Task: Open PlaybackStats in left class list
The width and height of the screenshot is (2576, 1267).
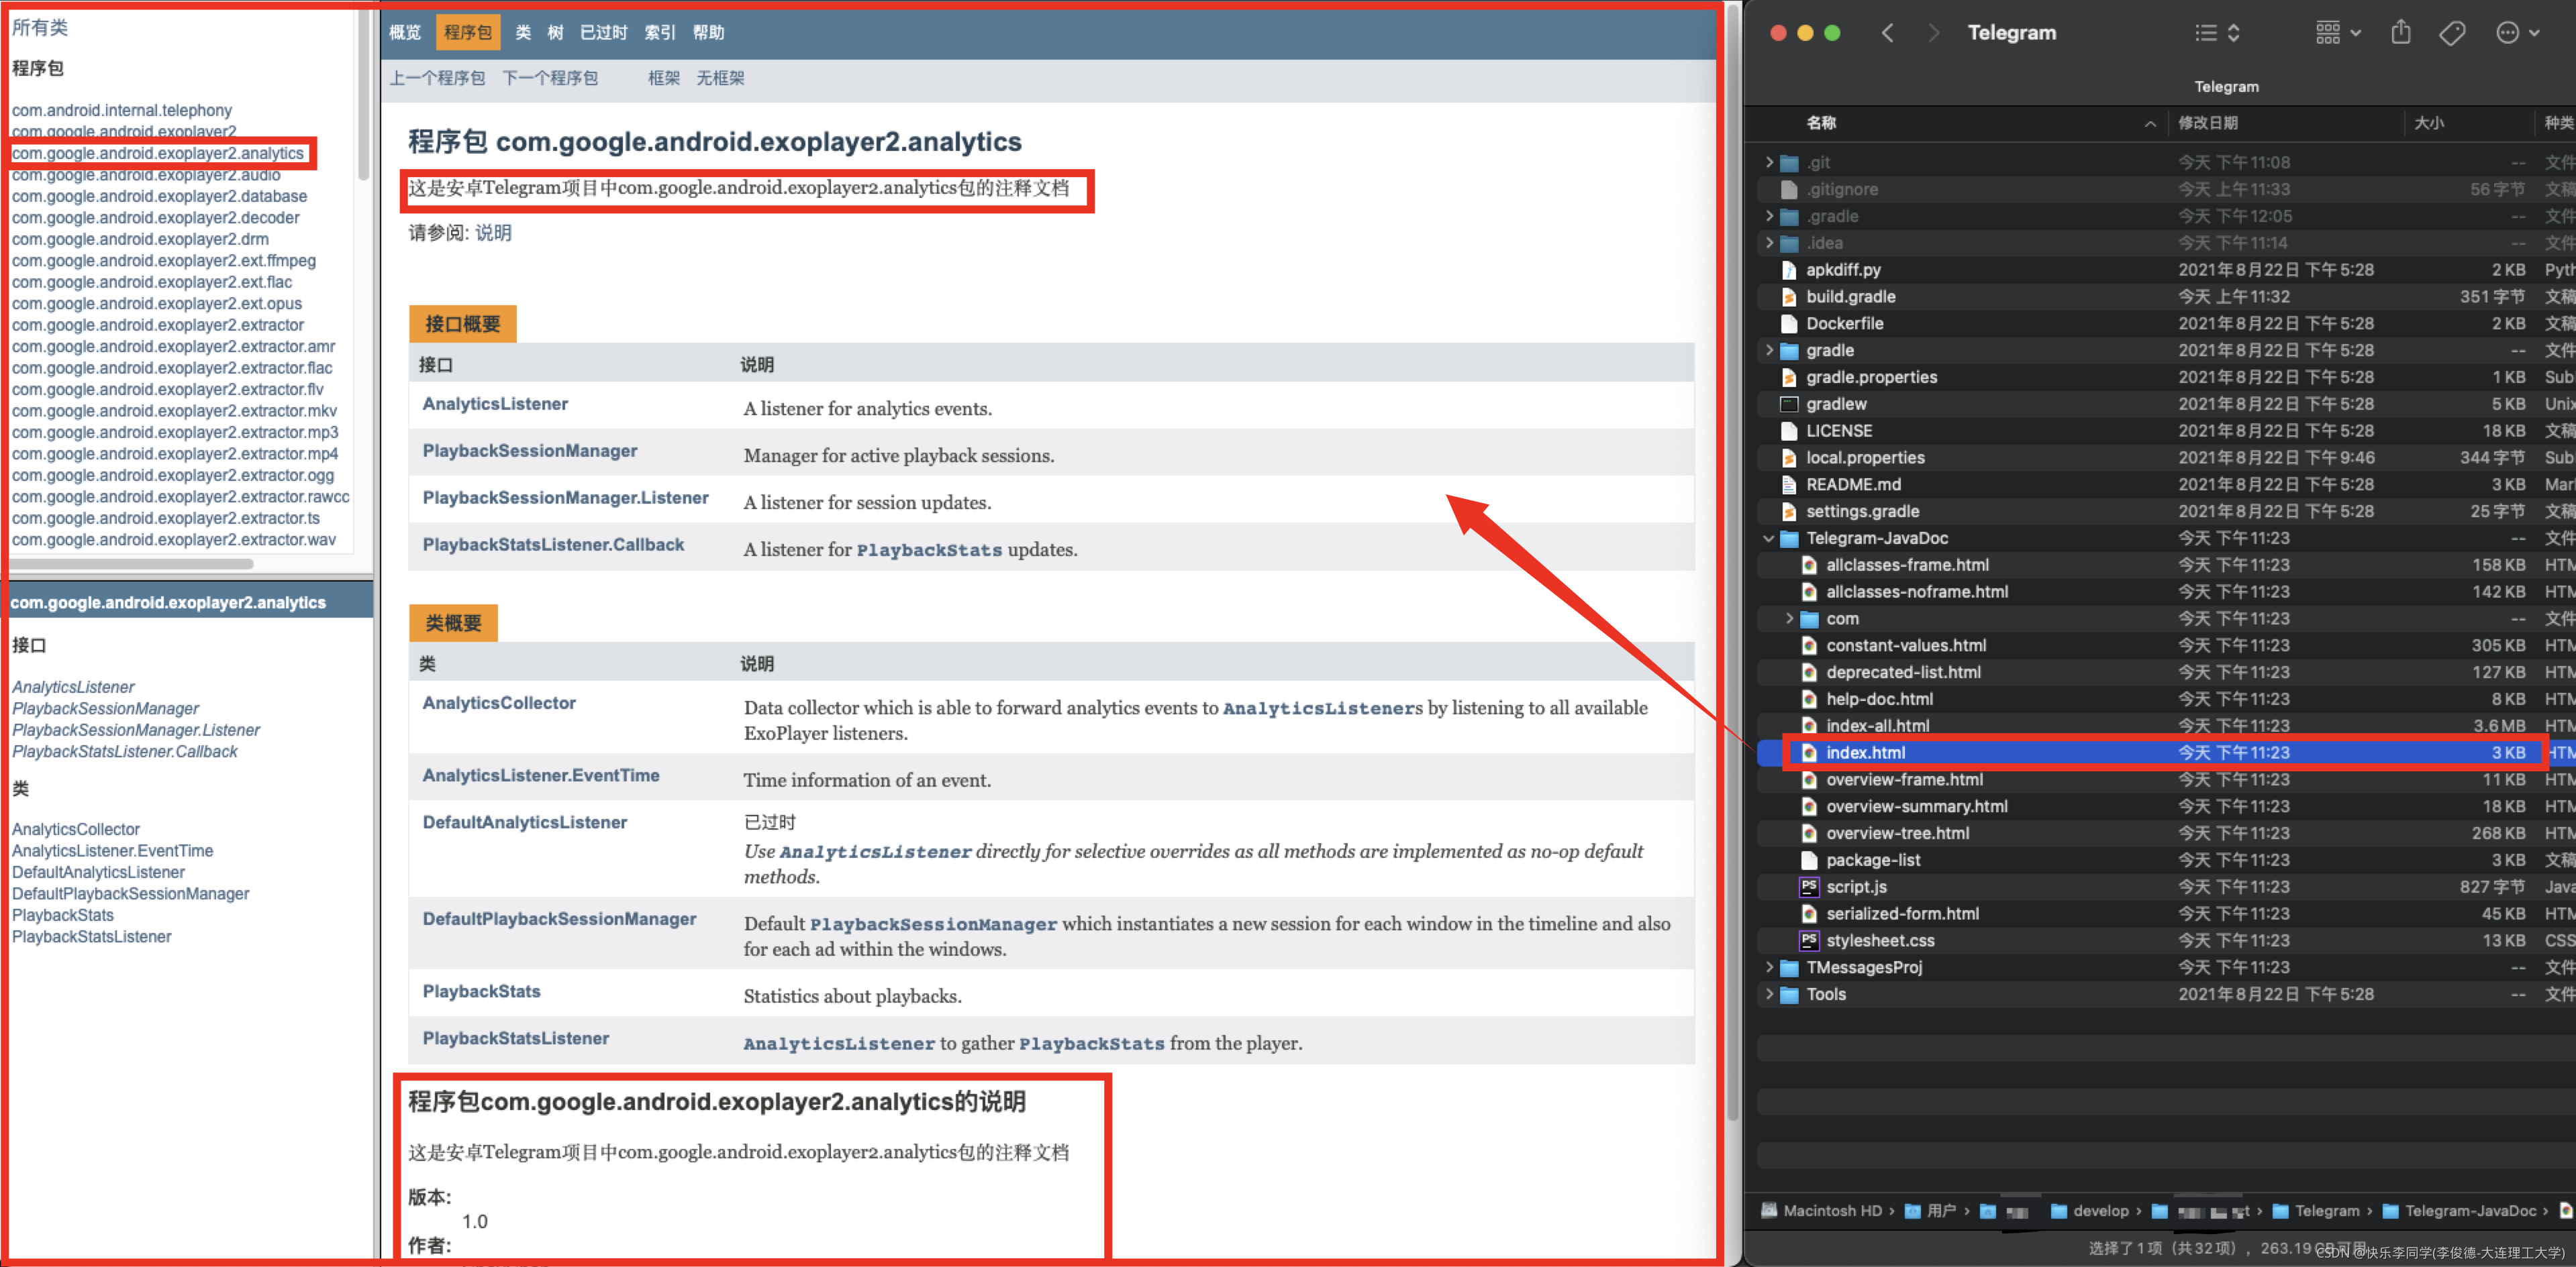Action: (63, 916)
